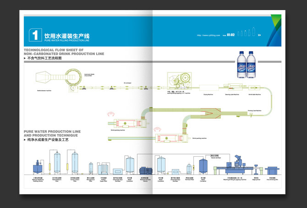Click "Washing & filling & capping machine" label
Screen dimensions: 307x208
click(x=235, y=179)
